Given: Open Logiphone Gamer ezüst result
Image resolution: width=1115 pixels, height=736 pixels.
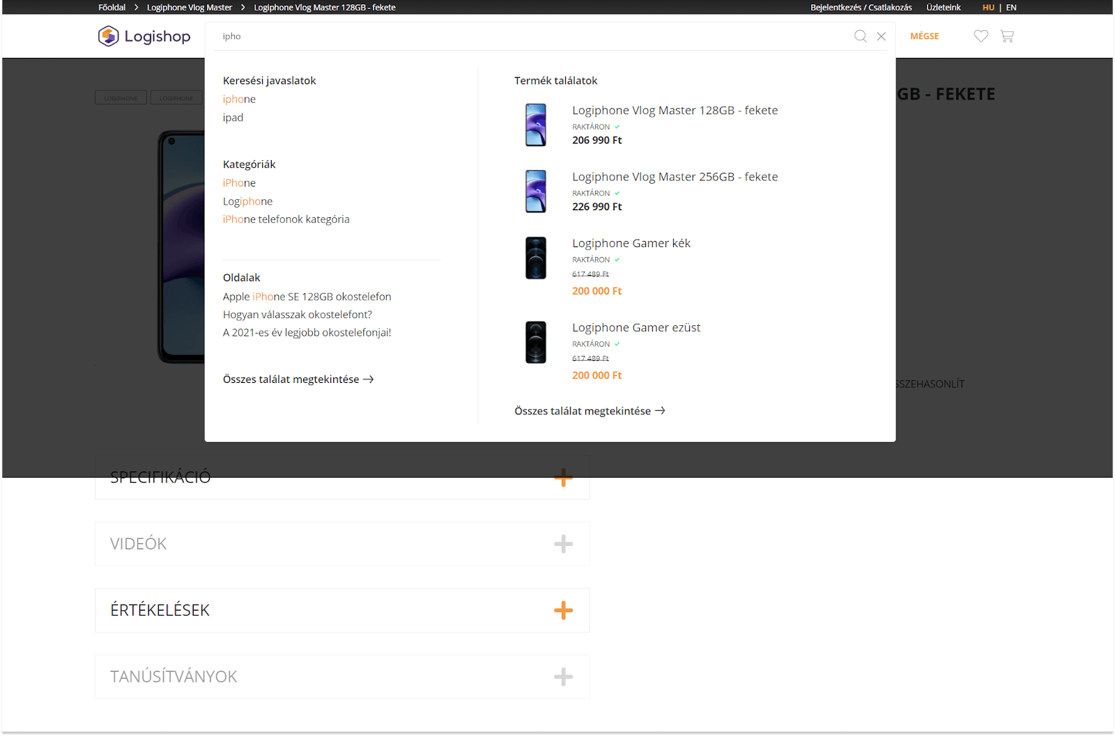Looking at the screenshot, I should [x=636, y=328].
